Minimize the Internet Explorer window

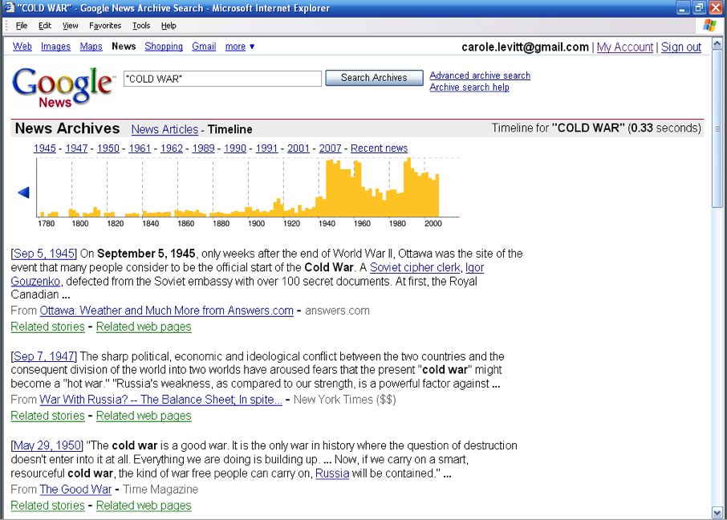pos(683,8)
